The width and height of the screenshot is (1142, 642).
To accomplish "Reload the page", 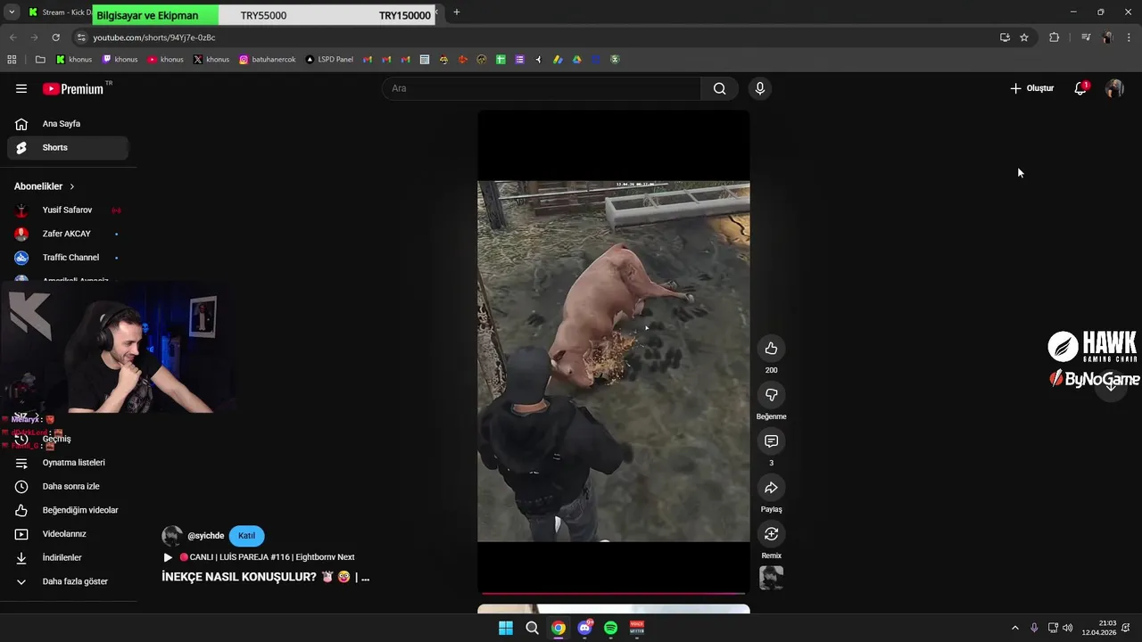I will point(55,37).
